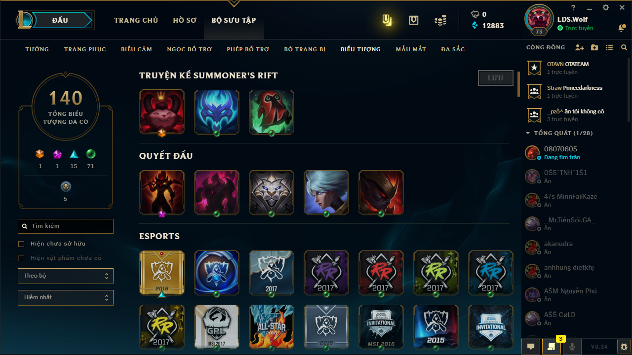The height and width of the screenshot is (355, 632).
Task: Open the friends list options icon
Action: click(x=609, y=48)
